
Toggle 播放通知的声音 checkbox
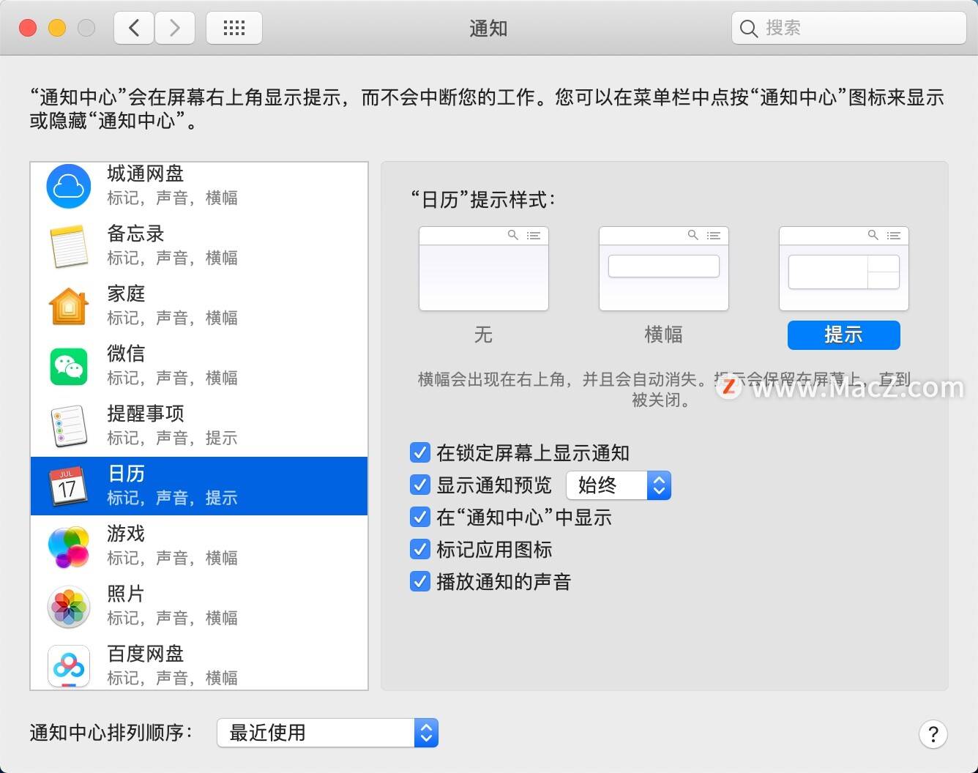[x=420, y=581]
